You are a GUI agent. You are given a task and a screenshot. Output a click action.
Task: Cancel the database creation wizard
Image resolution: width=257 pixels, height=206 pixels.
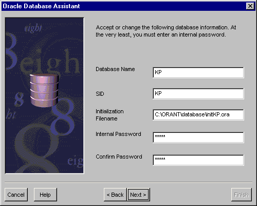[16, 195]
